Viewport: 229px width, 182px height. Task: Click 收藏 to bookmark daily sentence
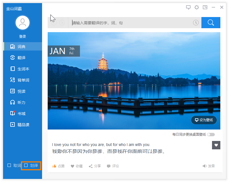[77, 166]
